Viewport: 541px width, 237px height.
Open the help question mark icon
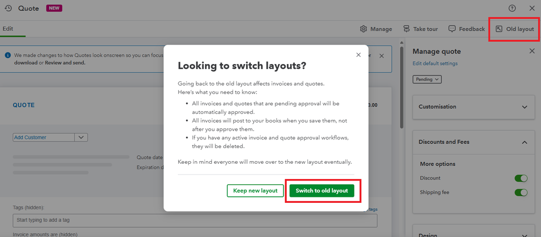click(x=512, y=8)
